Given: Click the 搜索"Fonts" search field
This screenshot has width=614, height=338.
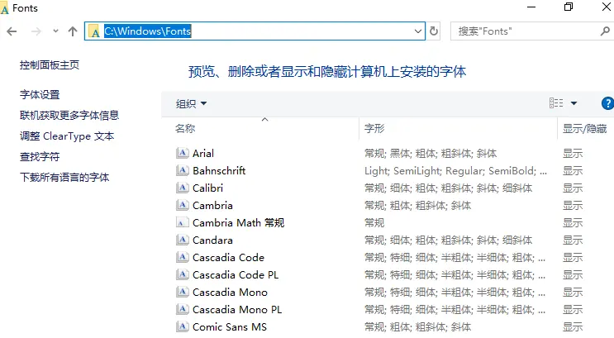Looking at the screenshot, I should [x=525, y=31].
